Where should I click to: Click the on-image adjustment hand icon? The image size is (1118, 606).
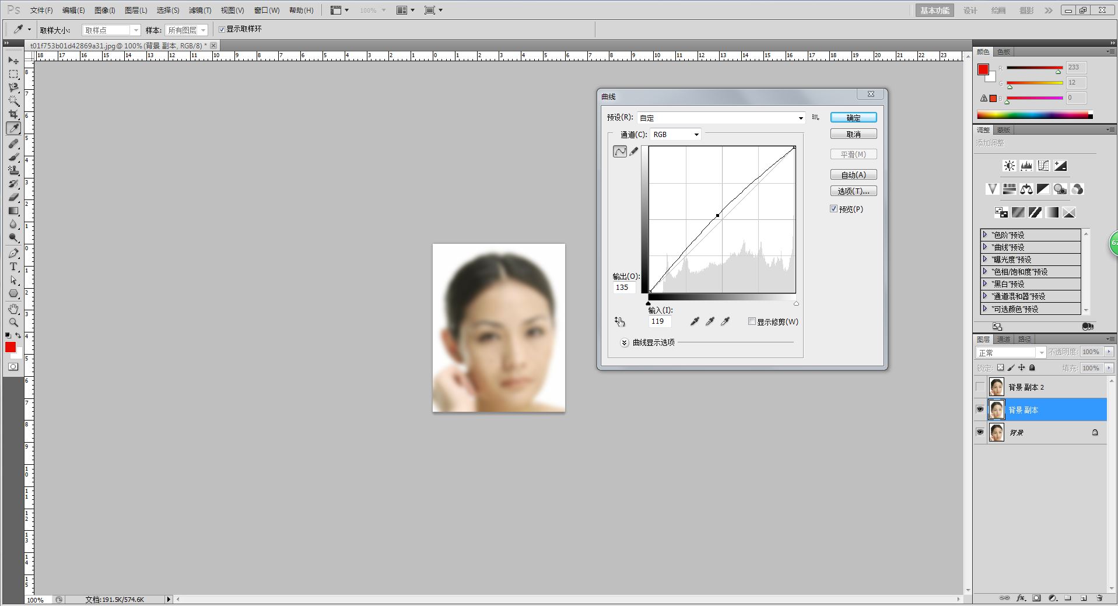(x=619, y=321)
